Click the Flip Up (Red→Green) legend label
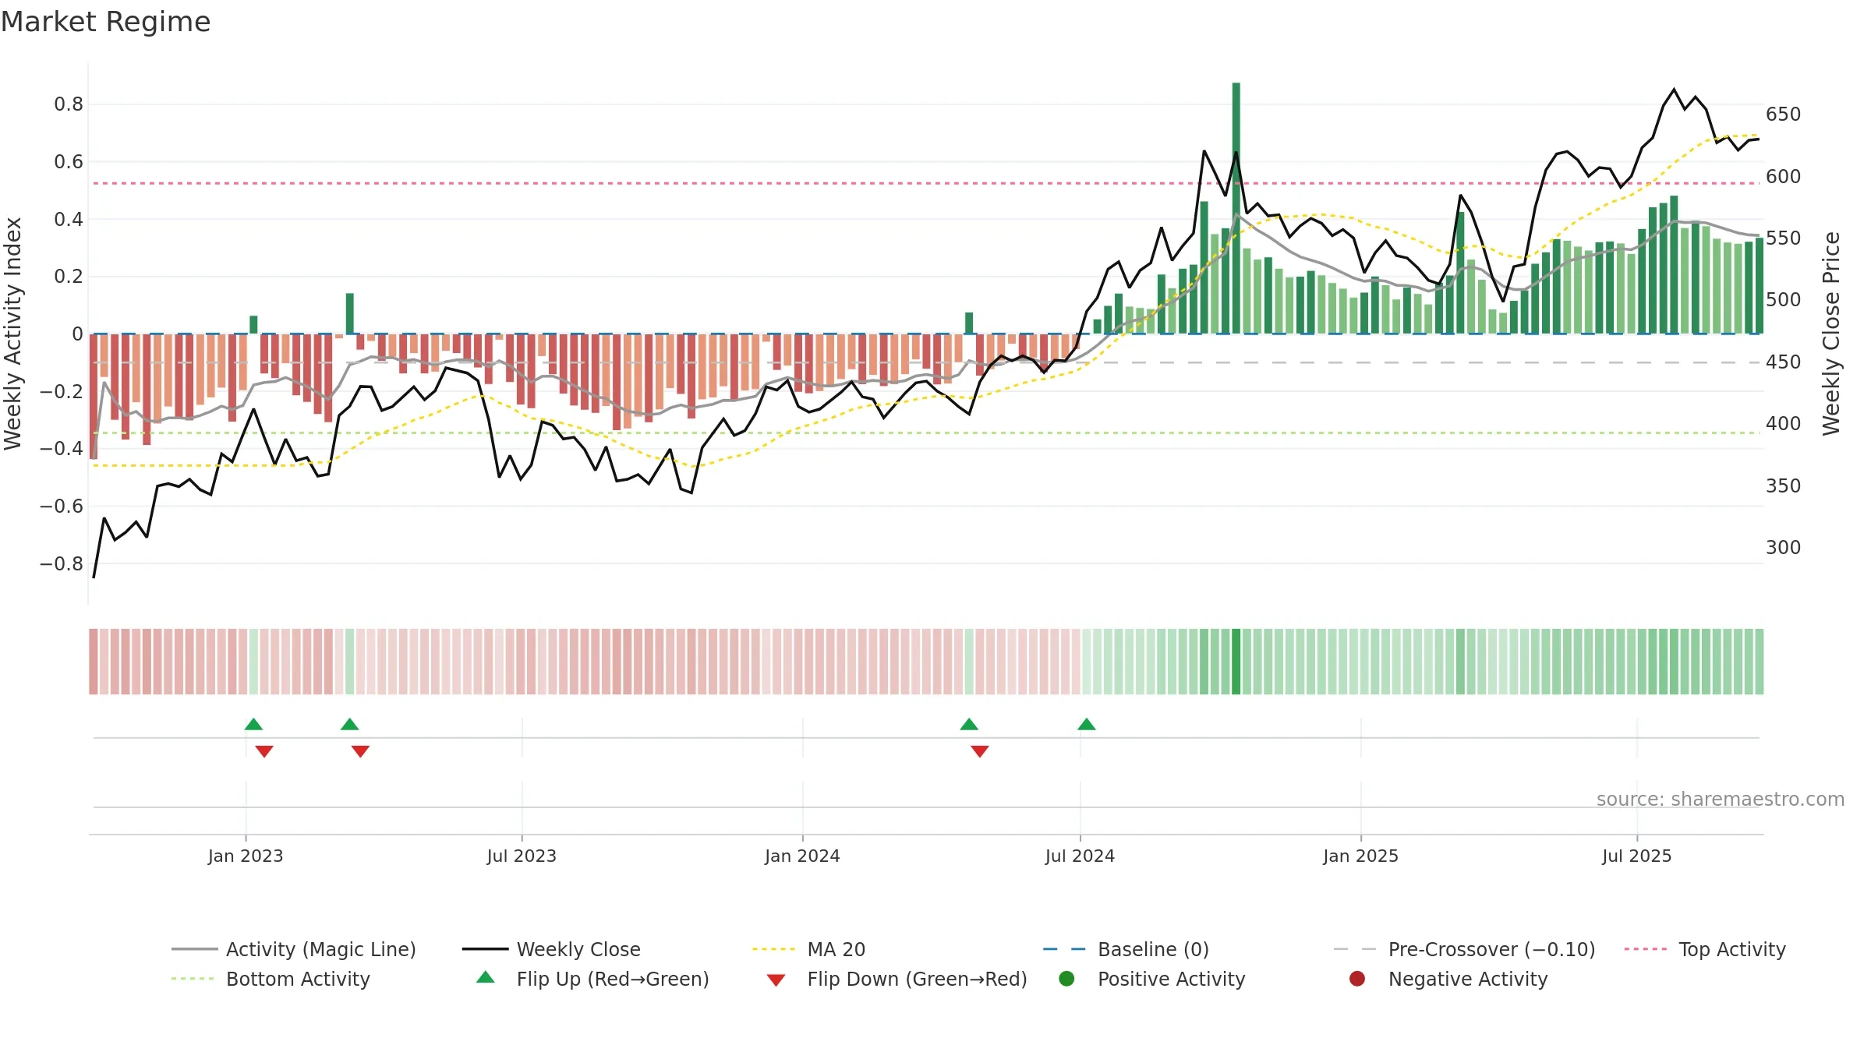Screen dimensions: 1871x1052 pos(613,979)
